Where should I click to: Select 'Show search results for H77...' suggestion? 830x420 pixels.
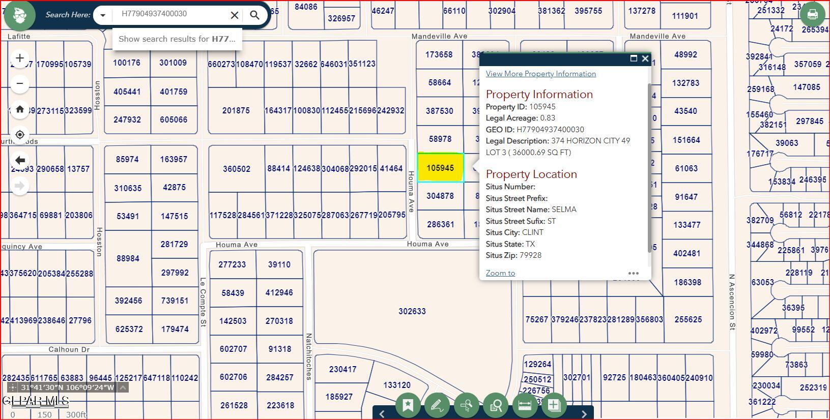pyautogui.click(x=177, y=39)
